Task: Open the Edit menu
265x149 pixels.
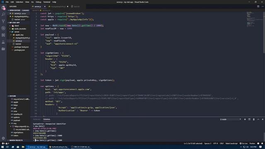Action: 12,2
